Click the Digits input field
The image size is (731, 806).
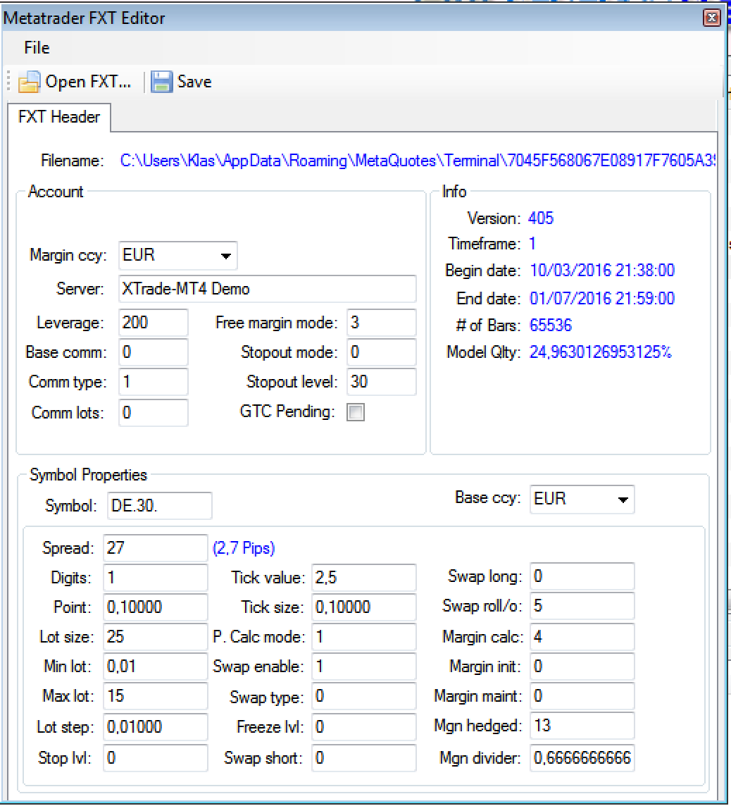(x=155, y=578)
